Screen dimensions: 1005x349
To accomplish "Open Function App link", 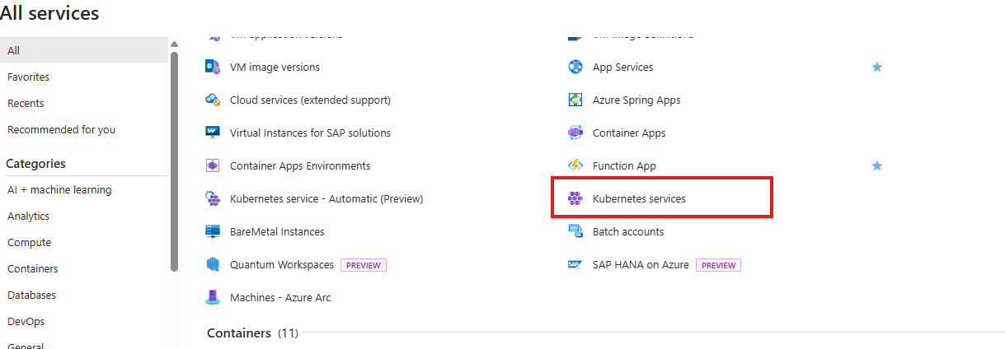I will [x=624, y=165].
